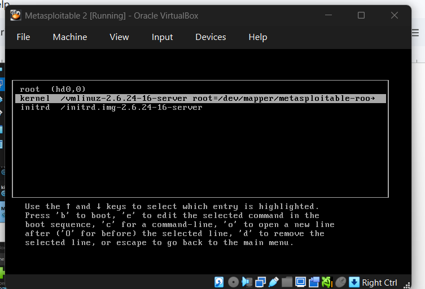Open the Machine menu
425x289 pixels.
coord(70,37)
